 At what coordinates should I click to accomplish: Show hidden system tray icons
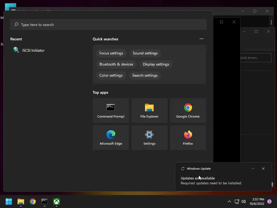pyautogui.click(x=229, y=201)
